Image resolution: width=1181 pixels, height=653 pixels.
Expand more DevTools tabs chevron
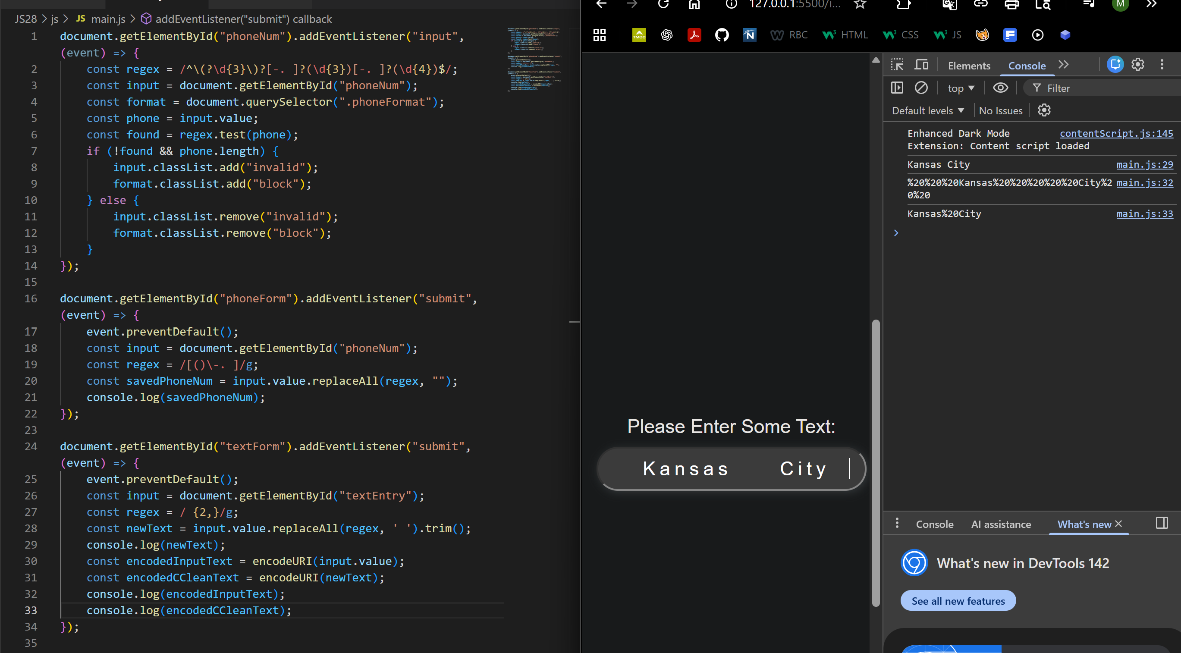click(x=1064, y=65)
